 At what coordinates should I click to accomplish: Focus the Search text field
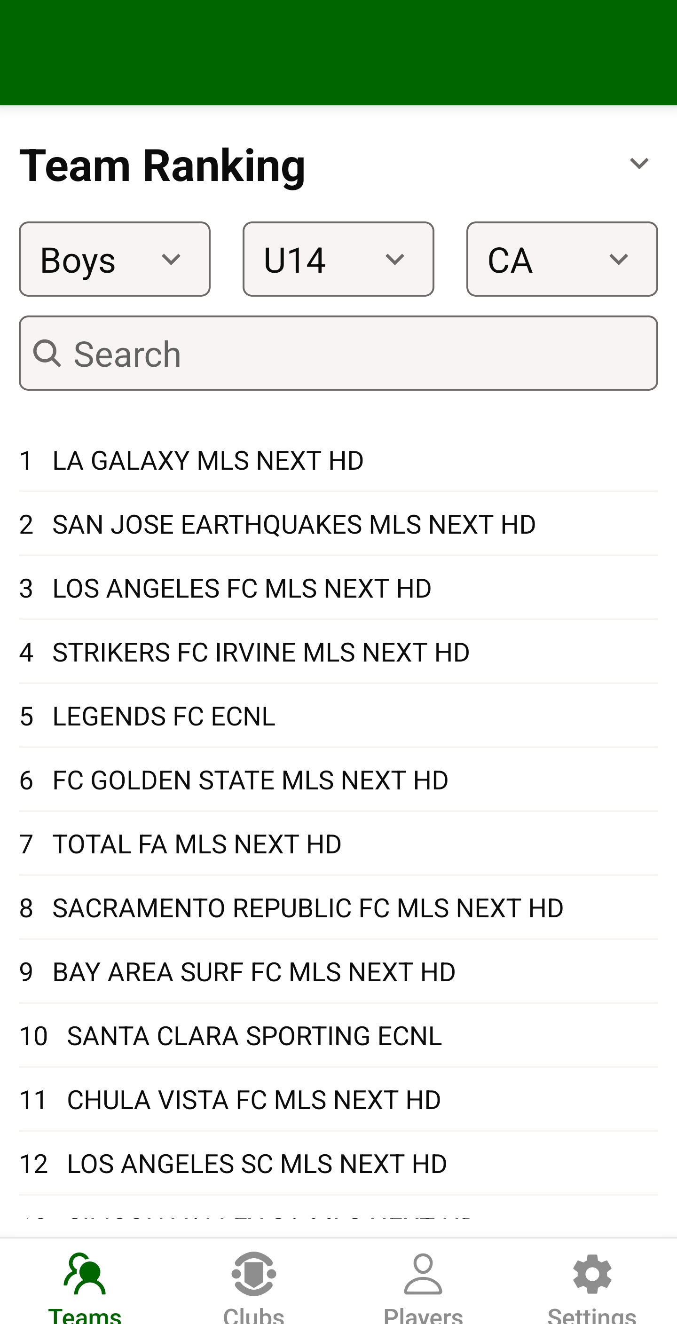(360, 354)
